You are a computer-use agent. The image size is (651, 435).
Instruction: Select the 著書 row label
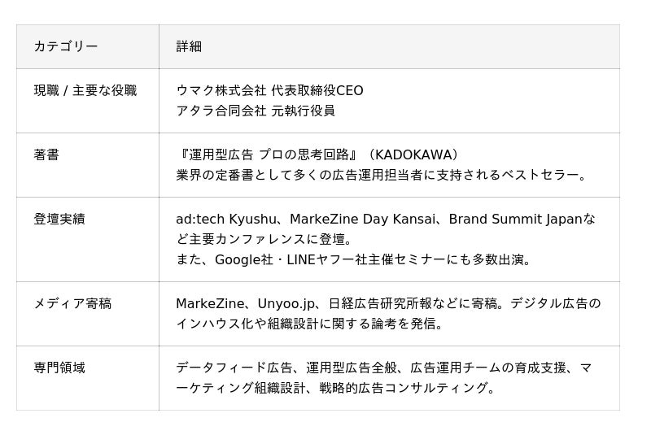[46, 154]
